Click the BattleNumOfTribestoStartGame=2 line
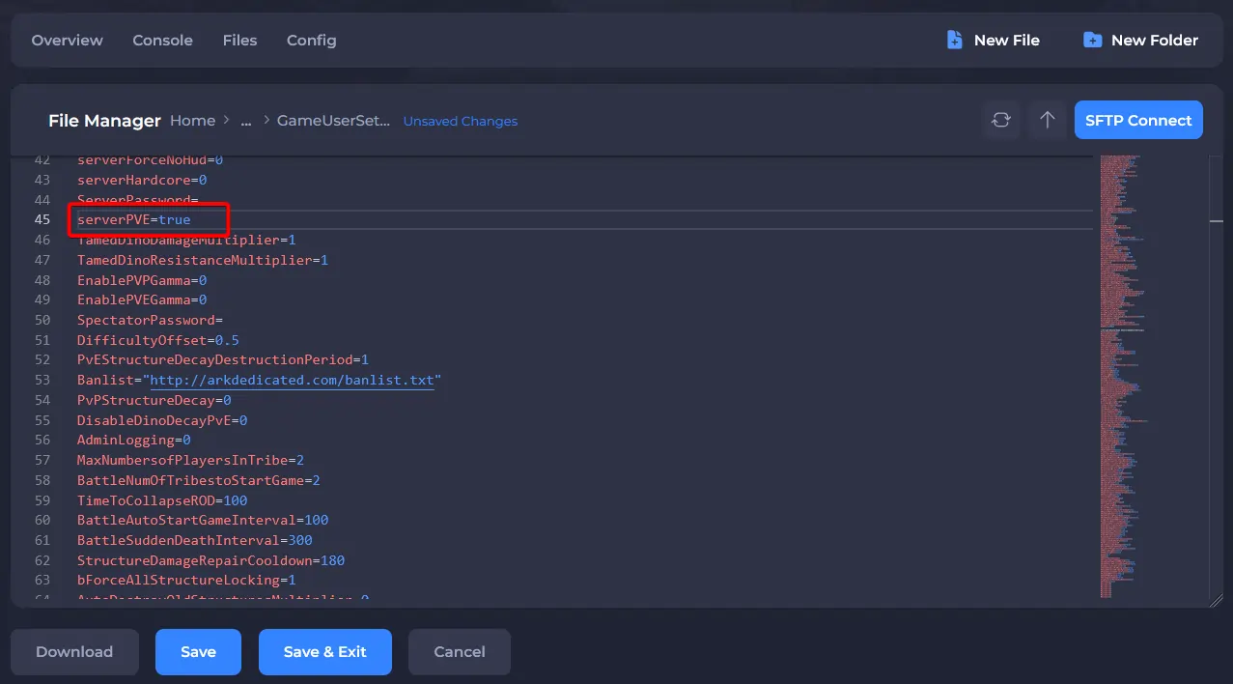The width and height of the screenshot is (1233, 684). pos(199,480)
